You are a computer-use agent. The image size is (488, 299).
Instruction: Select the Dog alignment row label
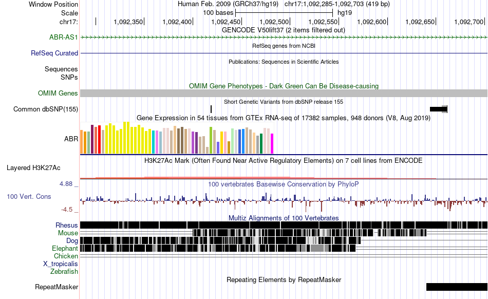click(72, 241)
